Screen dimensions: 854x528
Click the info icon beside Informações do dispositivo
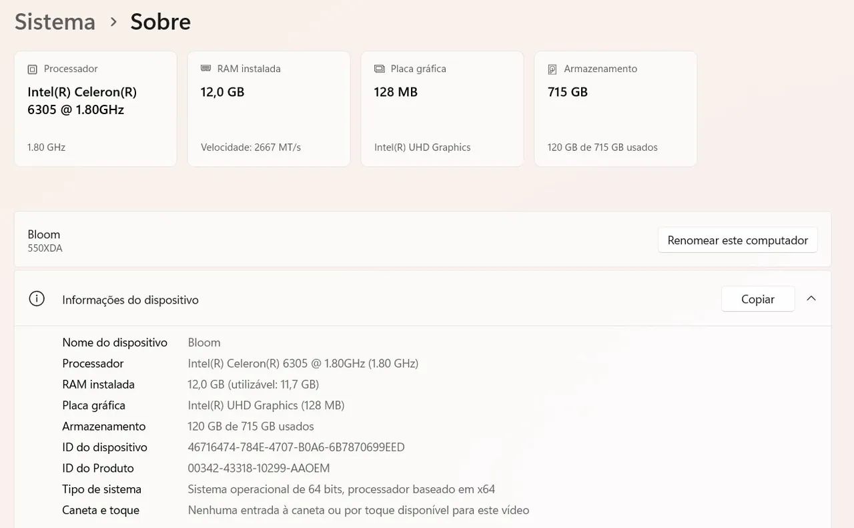tap(37, 299)
